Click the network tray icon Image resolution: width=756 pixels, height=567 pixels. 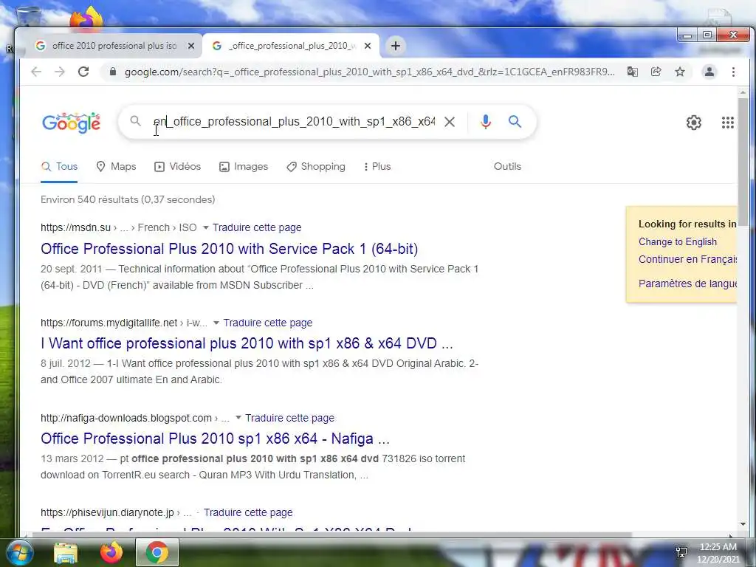click(681, 551)
